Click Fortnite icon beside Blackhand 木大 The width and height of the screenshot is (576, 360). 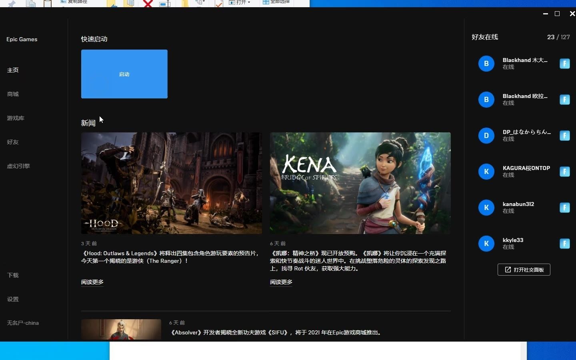pyautogui.click(x=565, y=64)
